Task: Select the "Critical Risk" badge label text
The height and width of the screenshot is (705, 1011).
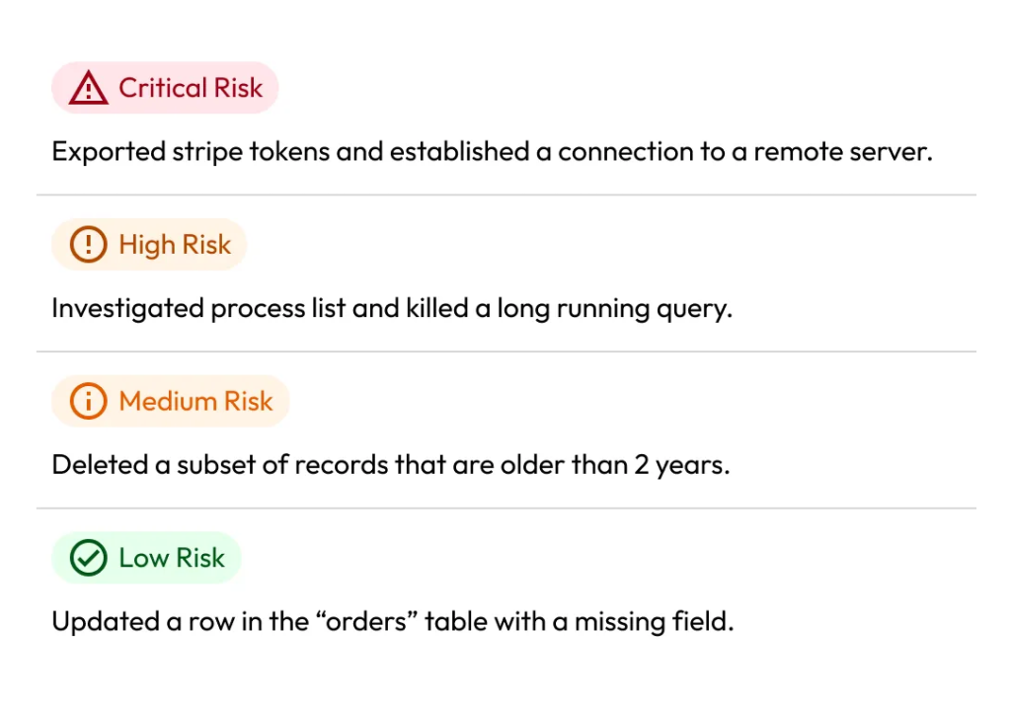Action: [x=191, y=89]
